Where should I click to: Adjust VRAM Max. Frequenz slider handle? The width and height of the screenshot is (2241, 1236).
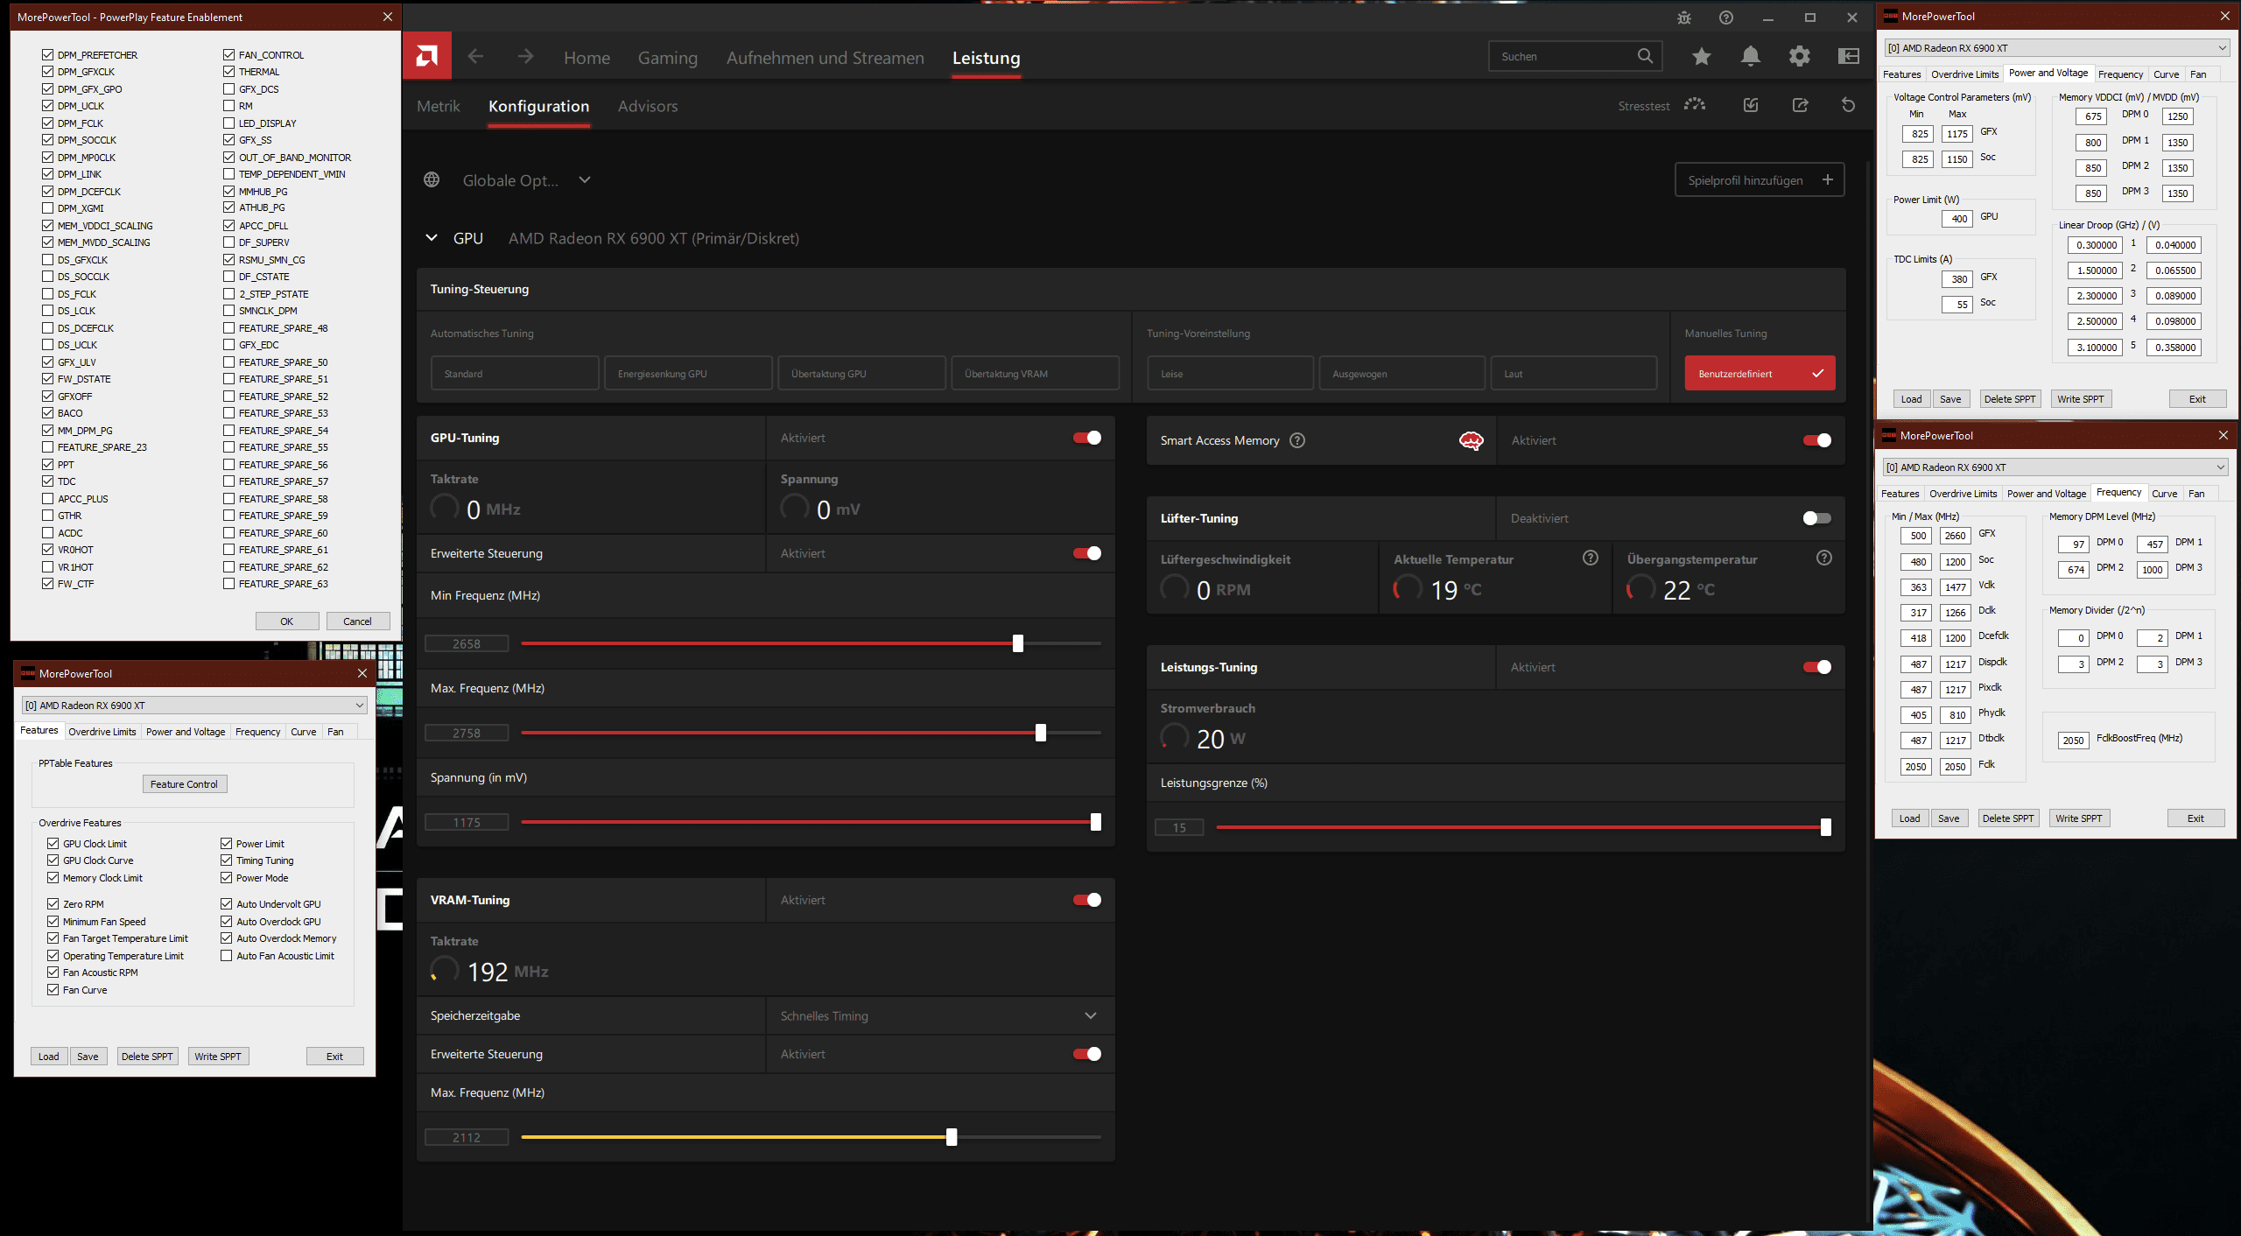click(x=952, y=1137)
